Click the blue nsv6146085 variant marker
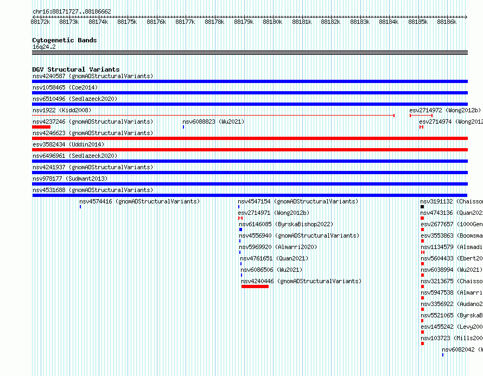483x376 pixels. (240, 230)
